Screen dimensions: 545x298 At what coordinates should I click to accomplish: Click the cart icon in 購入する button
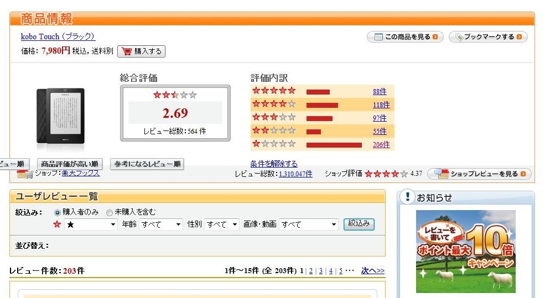point(127,51)
